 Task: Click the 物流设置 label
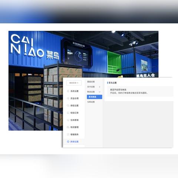click(91, 92)
